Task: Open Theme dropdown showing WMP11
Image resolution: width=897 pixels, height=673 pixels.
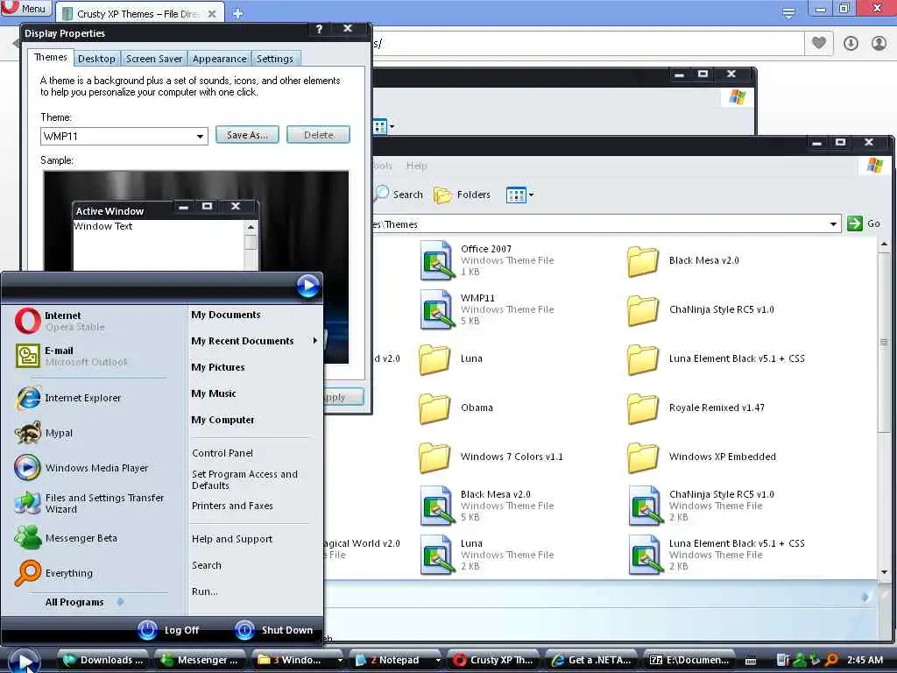Action: (x=200, y=136)
